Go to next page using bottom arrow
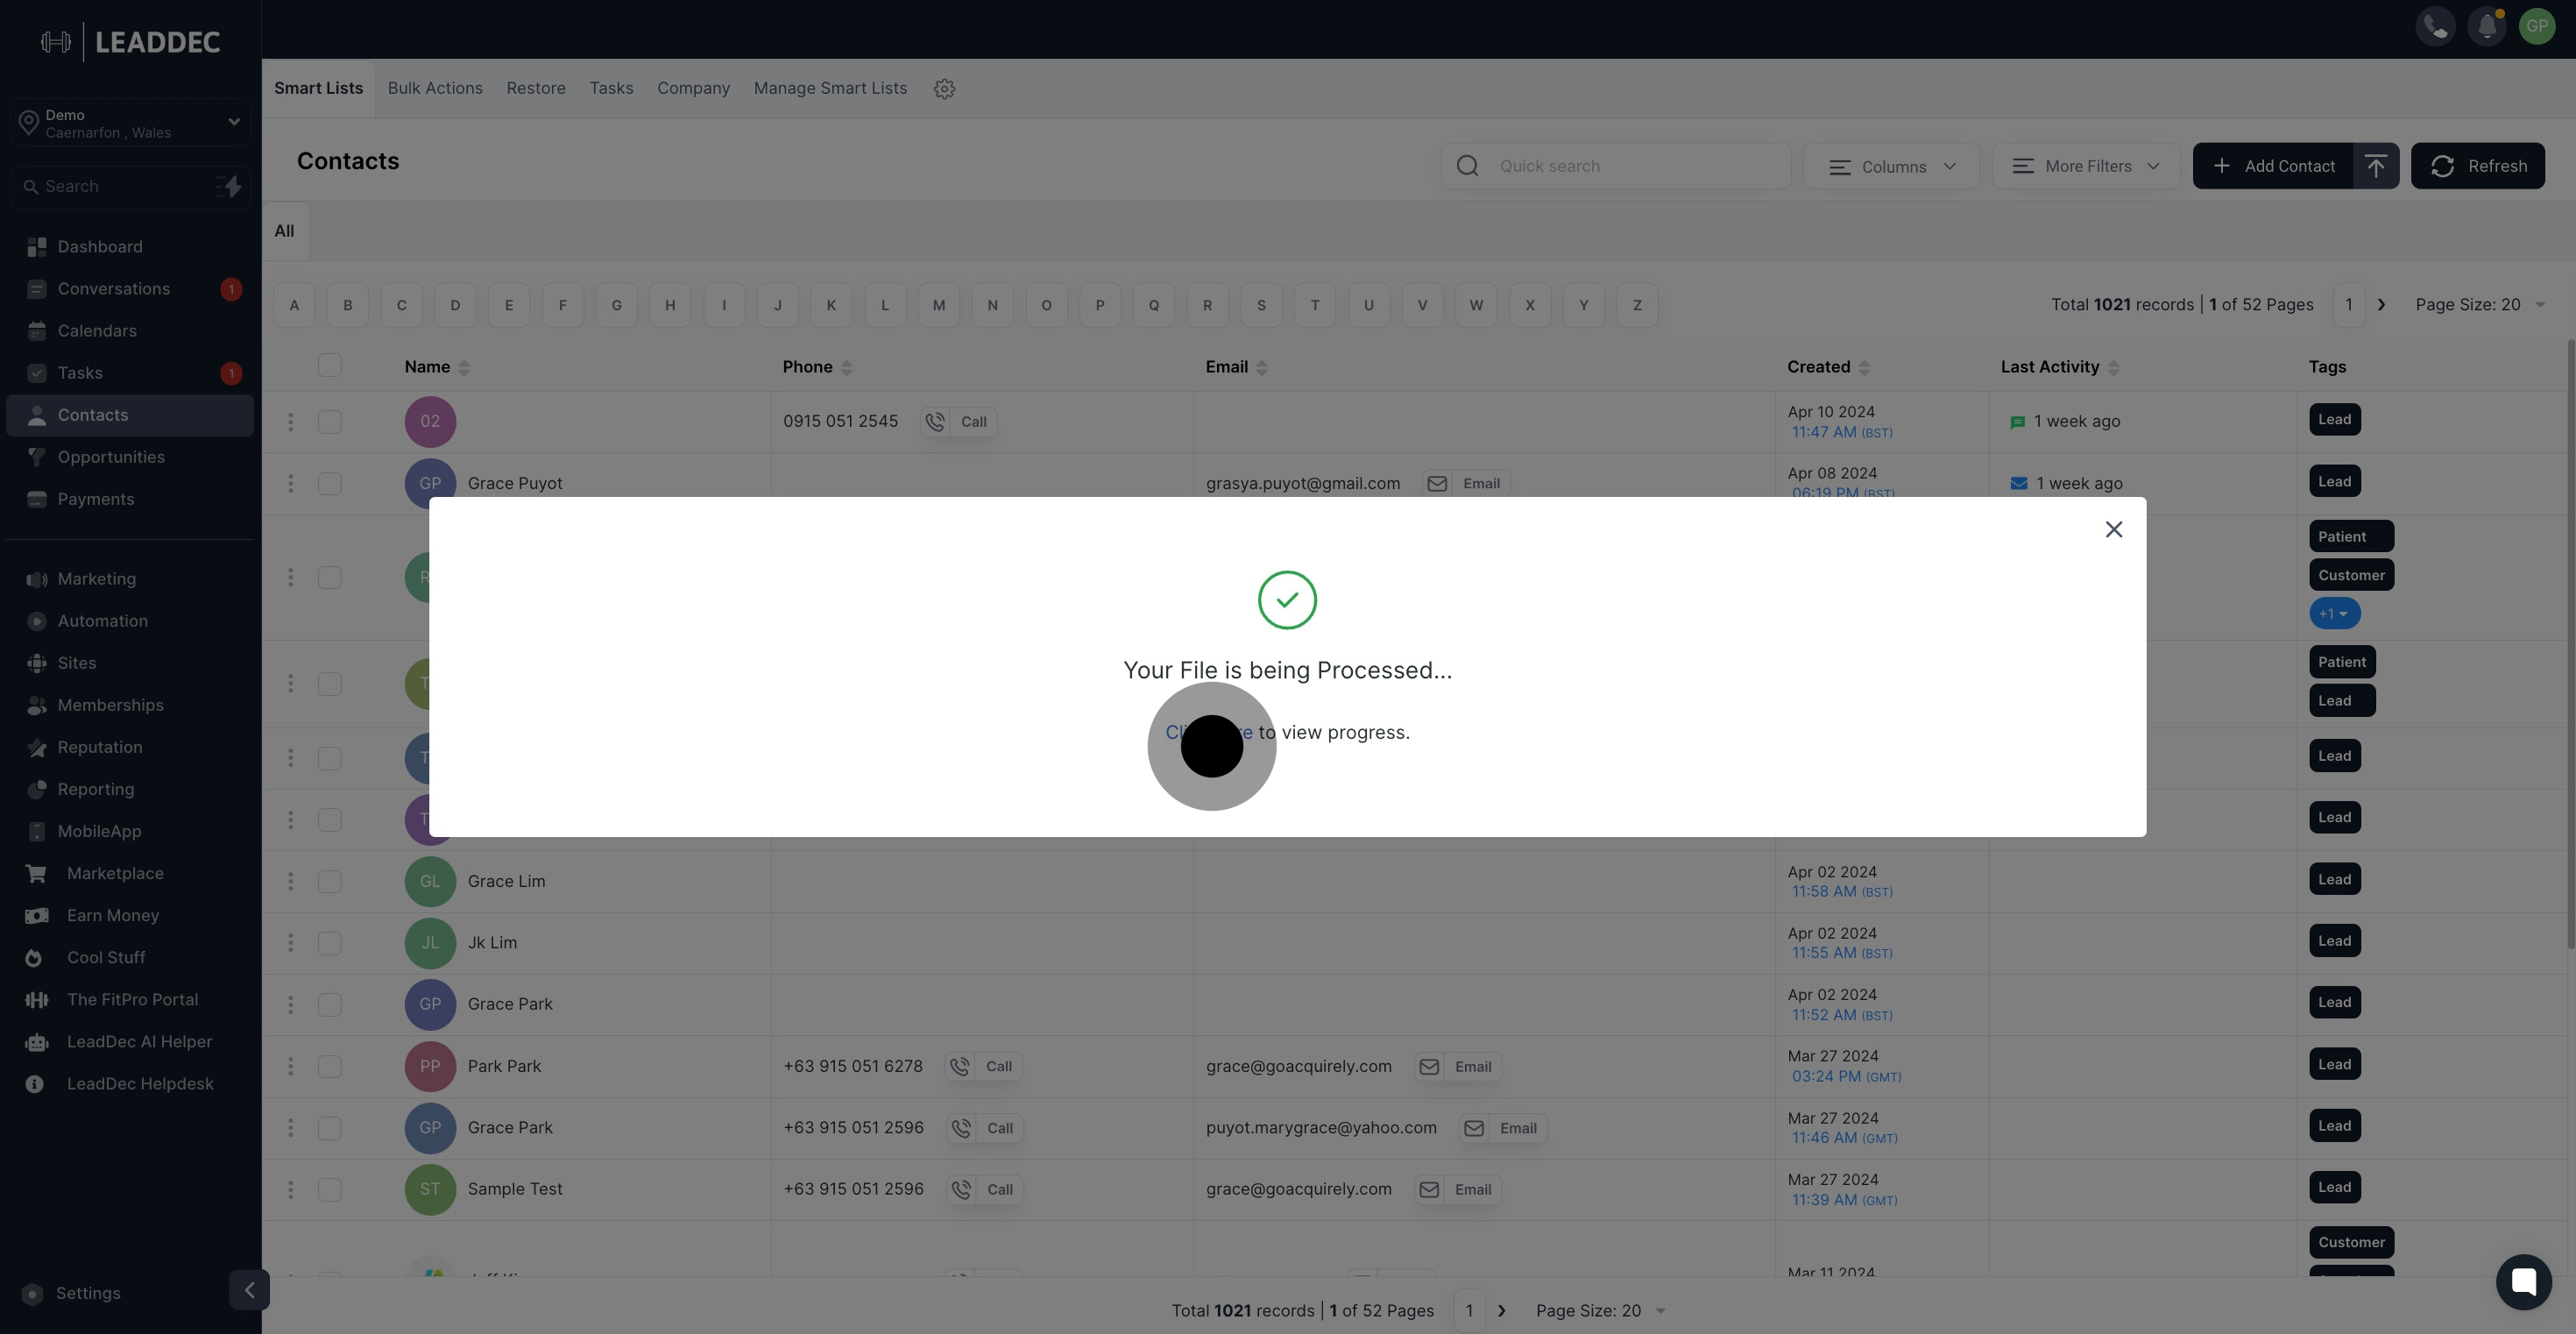The height and width of the screenshot is (1334, 2576). (1501, 1311)
